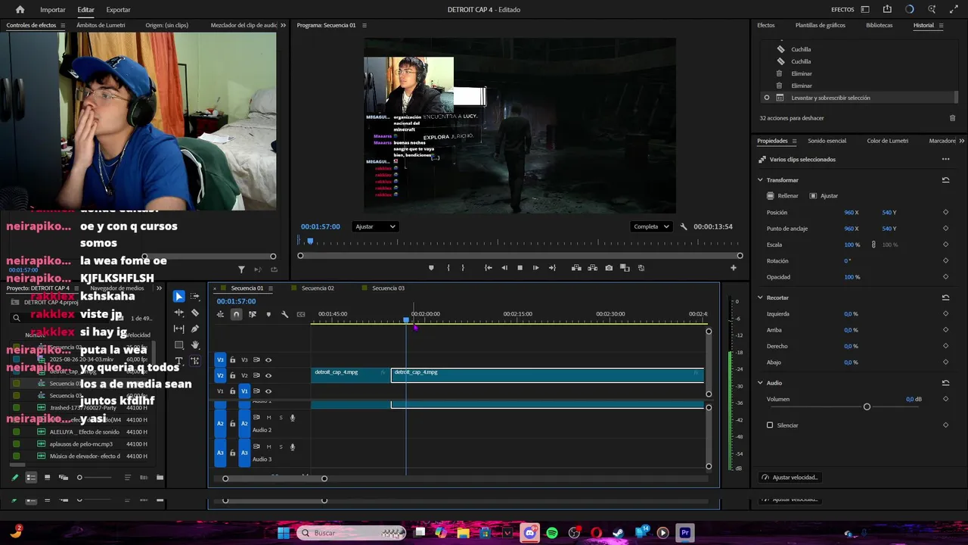This screenshot has width=968, height=545.
Task: Go to In point in Program monitor
Action: pos(488,268)
